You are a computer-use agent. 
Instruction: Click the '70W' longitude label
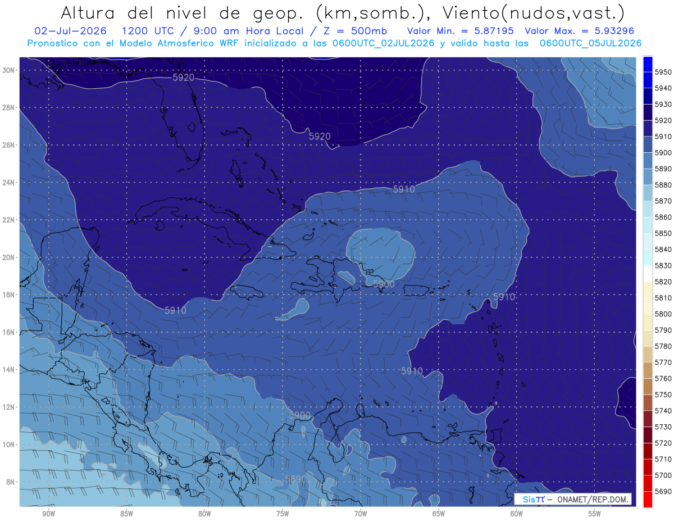[x=361, y=514]
